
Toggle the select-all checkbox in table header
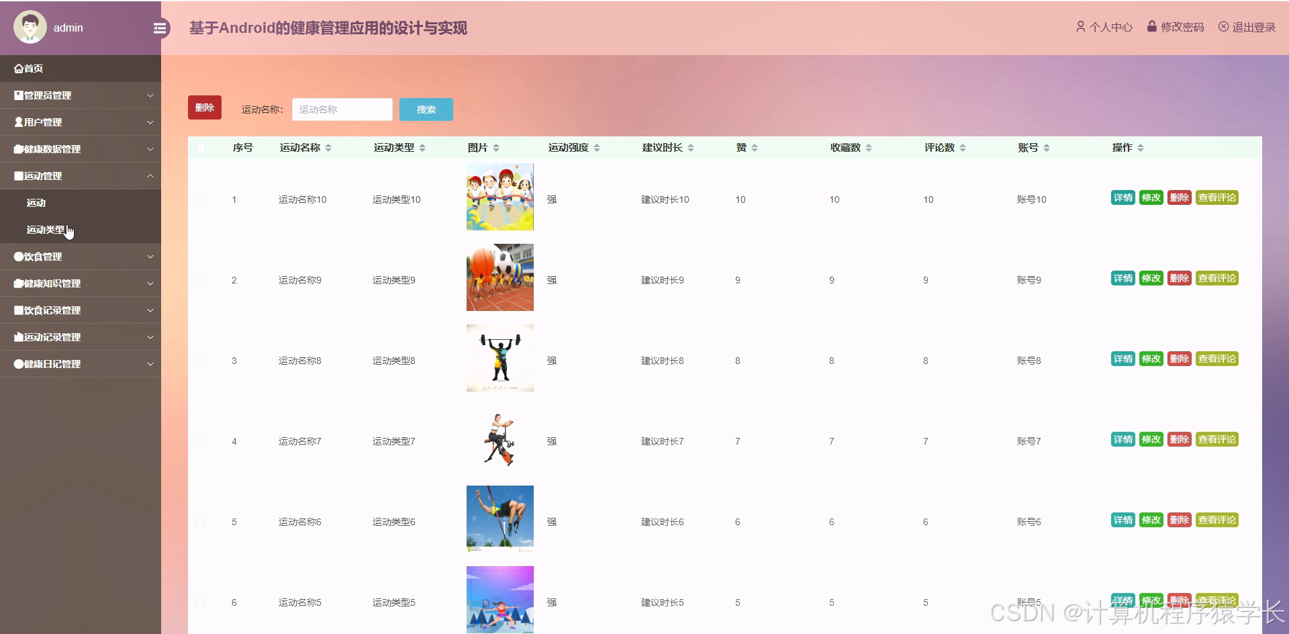coord(199,148)
